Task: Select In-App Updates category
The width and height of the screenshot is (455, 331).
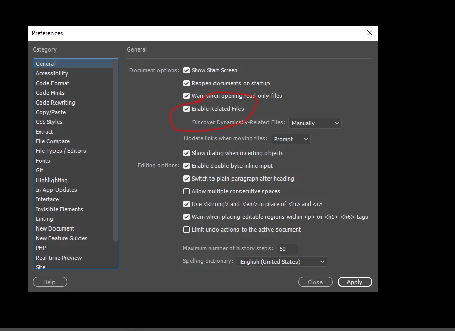Action: (x=73, y=190)
